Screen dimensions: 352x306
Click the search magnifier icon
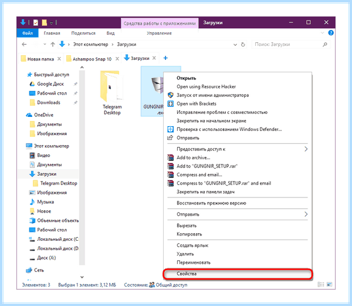tap(325, 45)
